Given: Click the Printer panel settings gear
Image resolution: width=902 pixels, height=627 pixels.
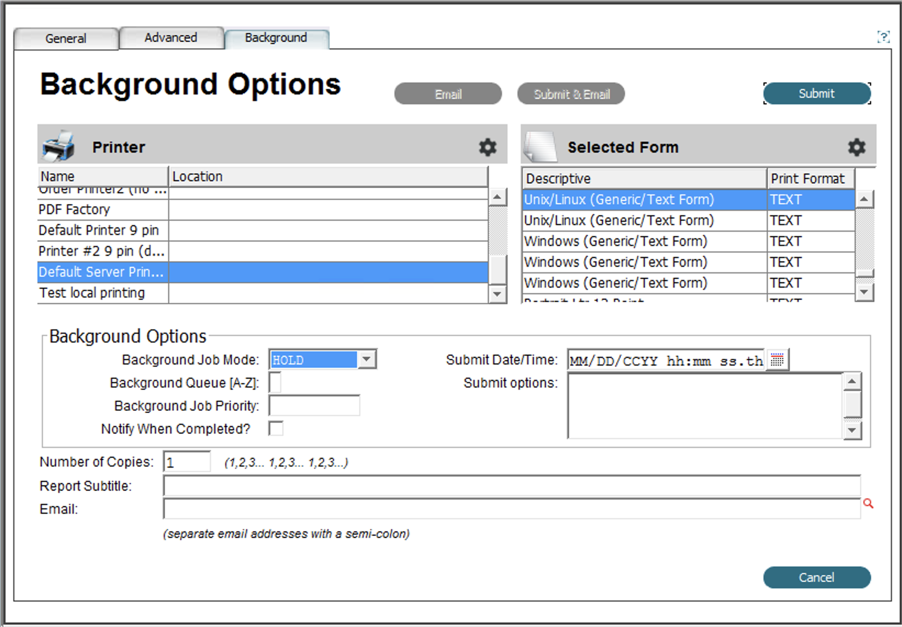Looking at the screenshot, I should click(487, 147).
